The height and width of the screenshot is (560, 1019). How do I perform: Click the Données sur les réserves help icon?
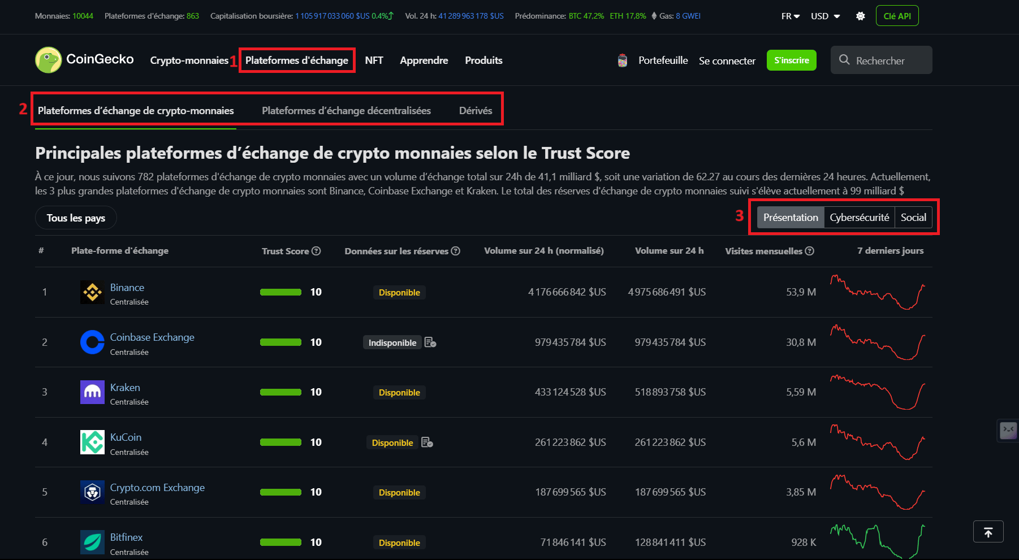[456, 251]
